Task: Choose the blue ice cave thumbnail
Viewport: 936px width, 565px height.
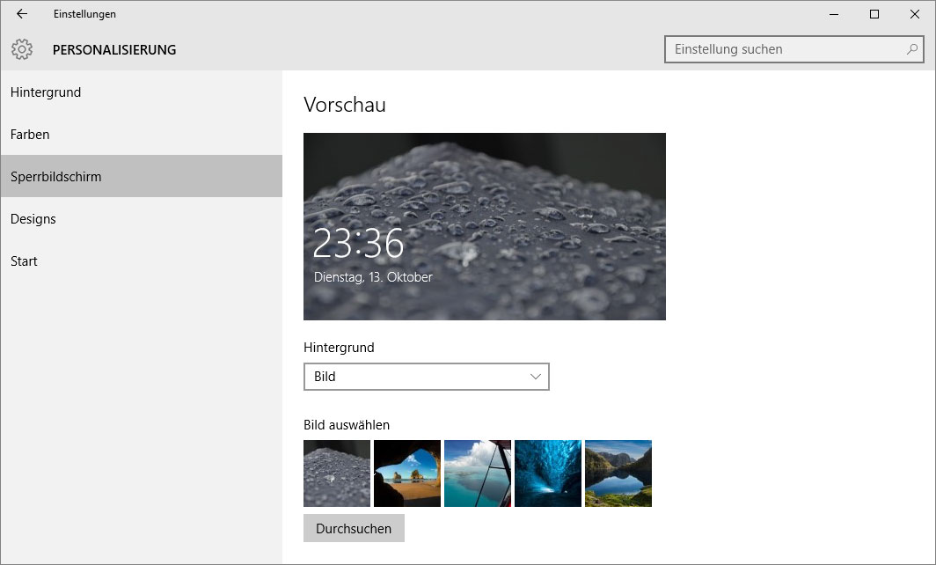Action: [x=548, y=473]
